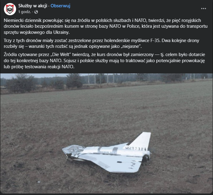213x195 pixels.
Task: Open the Służby w akcji page name link
Action: [x=33, y=6]
